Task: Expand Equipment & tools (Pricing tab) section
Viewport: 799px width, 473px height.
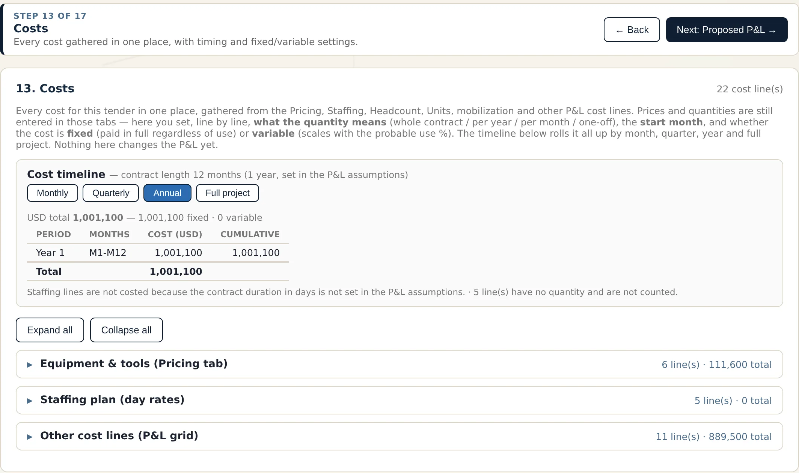Action: point(399,364)
